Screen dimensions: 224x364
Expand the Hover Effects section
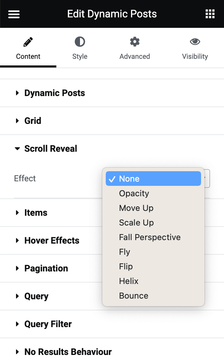coord(51,240)
